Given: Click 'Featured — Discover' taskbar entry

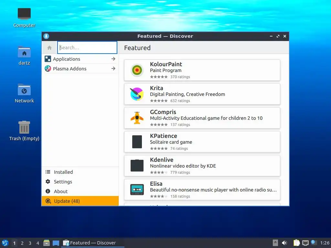Looking at the screenshot, I should click(93, 243).
